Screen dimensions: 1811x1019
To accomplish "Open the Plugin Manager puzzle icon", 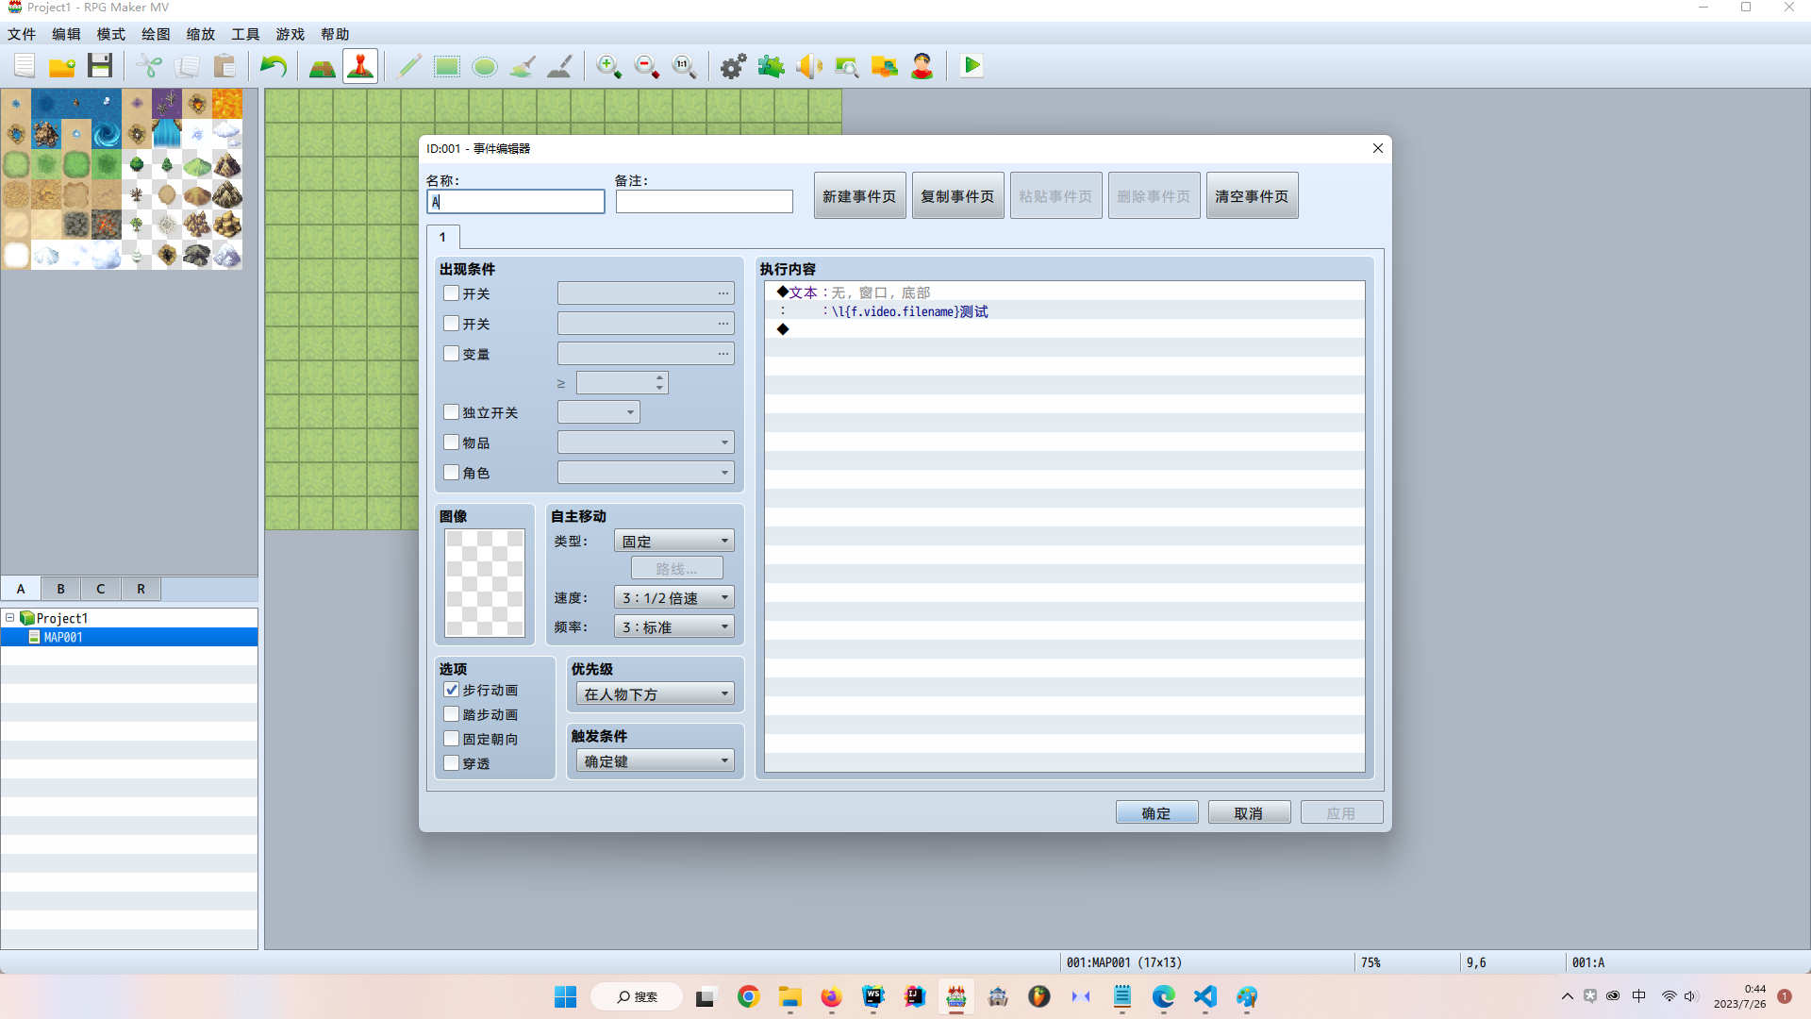I will click(x=772, y=66).
